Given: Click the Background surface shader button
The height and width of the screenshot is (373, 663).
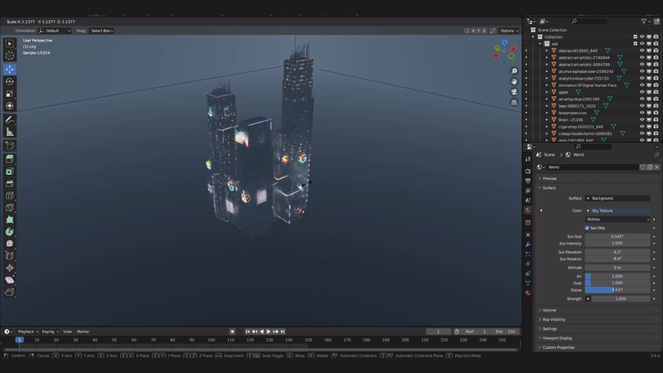Looking at the screenshot, I should tap(617, 198).
